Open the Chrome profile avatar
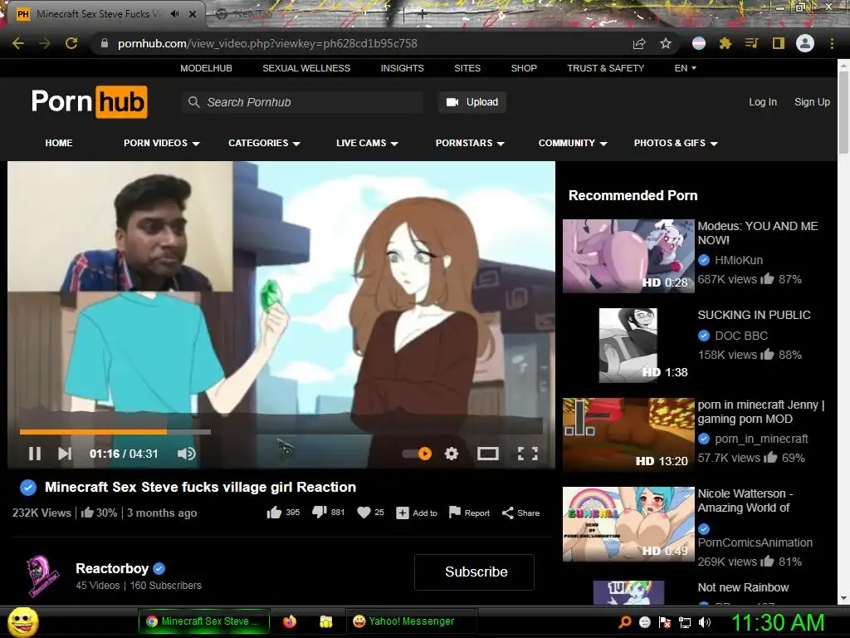This screenshot has height=638, width=850. (x=805, y=43)
